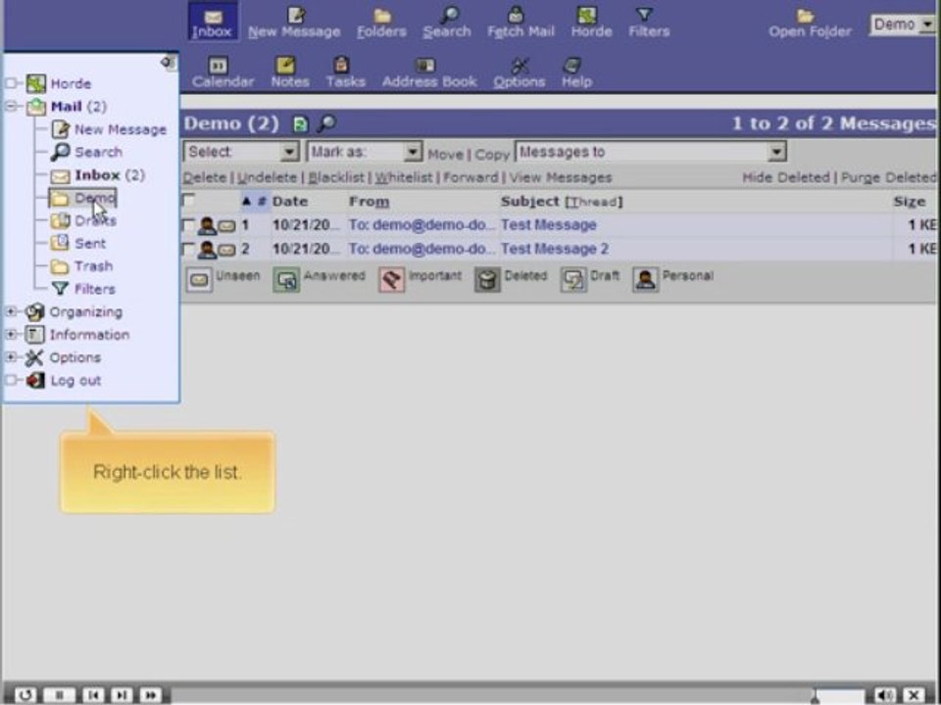Screen dimensions: 941x705
Task: Open the Mark as dropdown
Action: [365, 152]
